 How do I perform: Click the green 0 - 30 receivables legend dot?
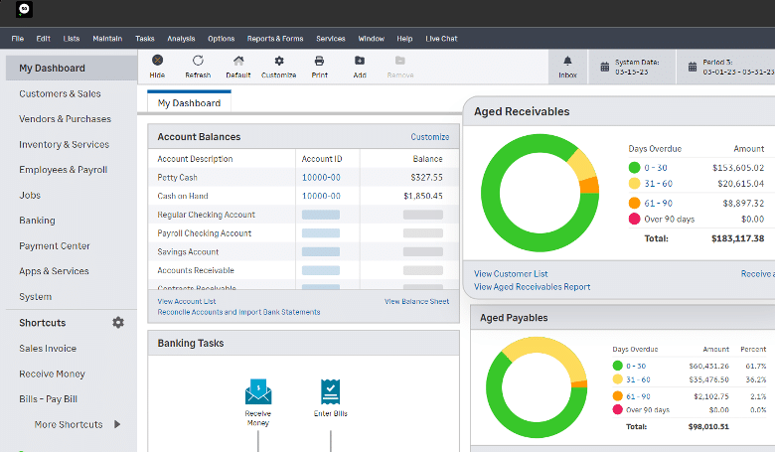(x=634, y=168)
